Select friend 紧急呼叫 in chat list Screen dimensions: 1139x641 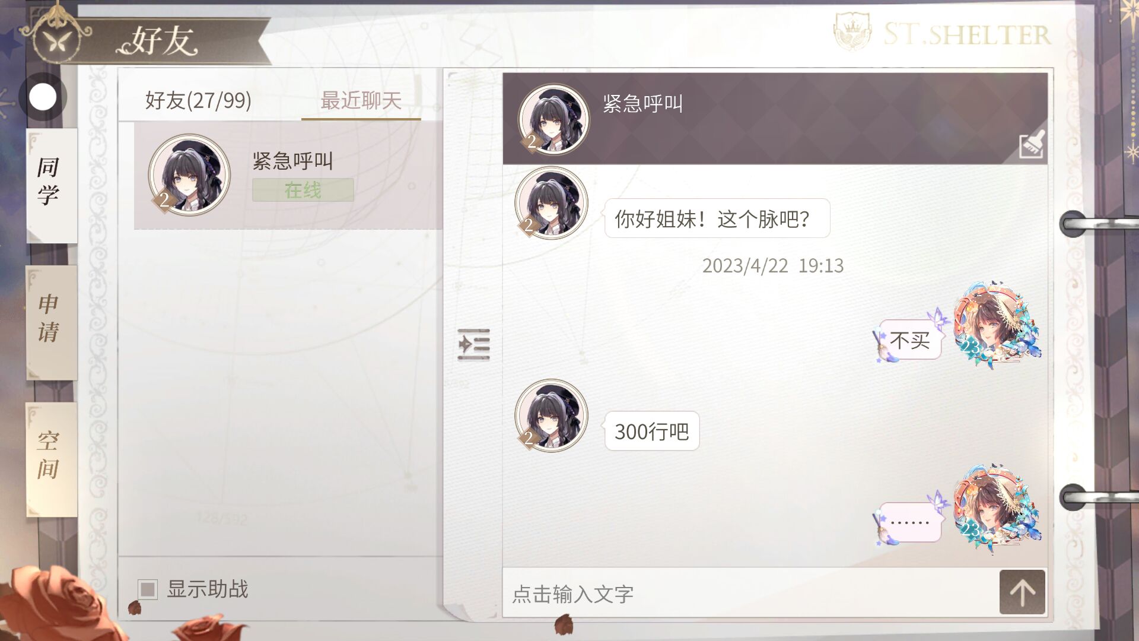(288, 175)
